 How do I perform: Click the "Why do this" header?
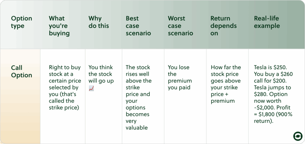[99, 22]
